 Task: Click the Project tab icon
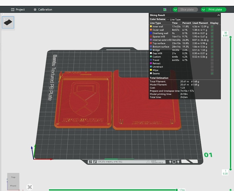[x=13, y=9]
